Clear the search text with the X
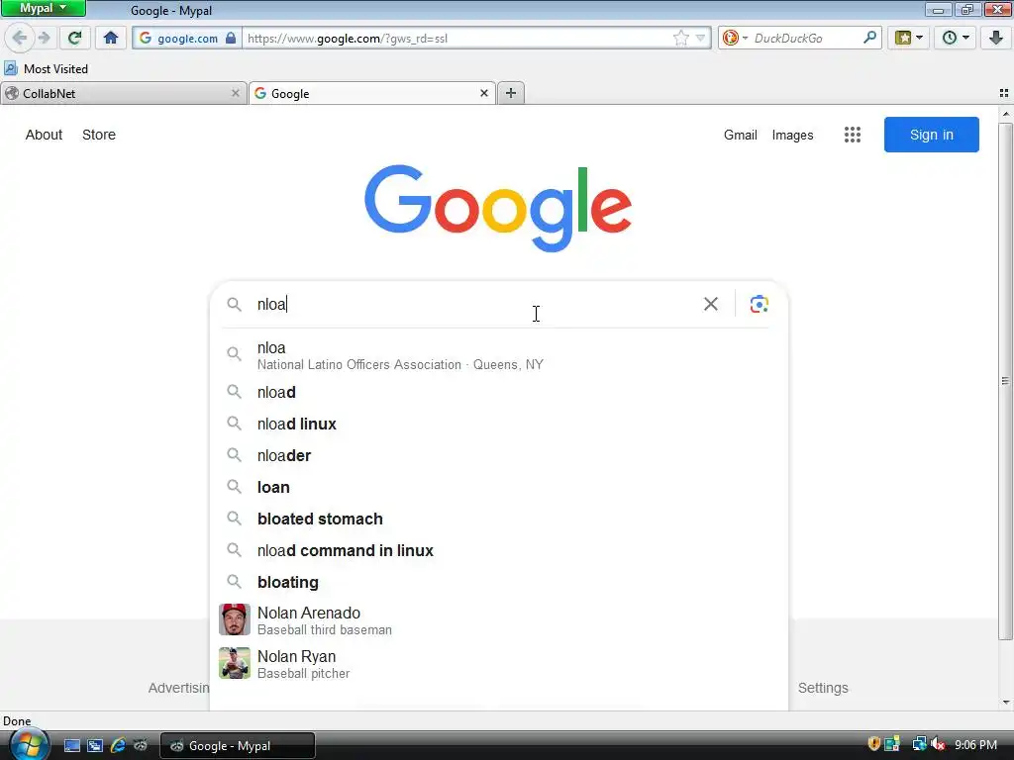 pyautogui.click(x=711, y=304)
